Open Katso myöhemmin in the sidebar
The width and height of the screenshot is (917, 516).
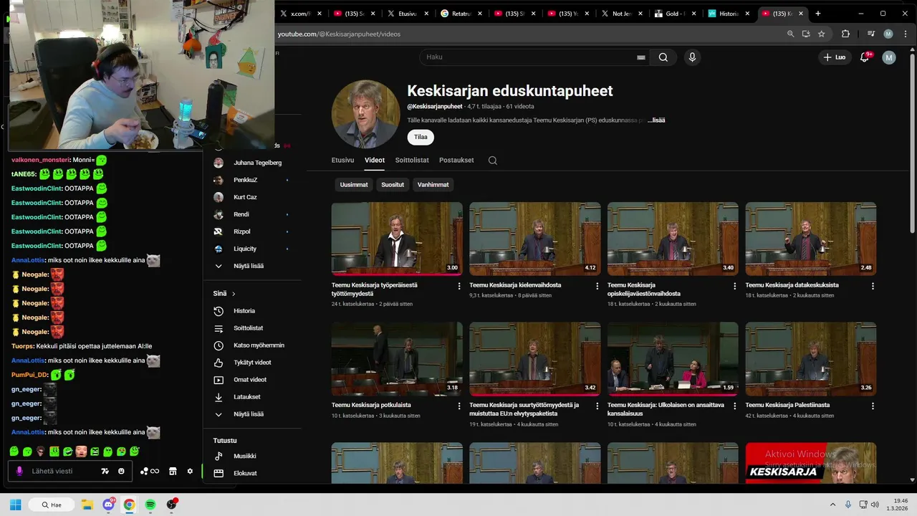coord(259,345)
